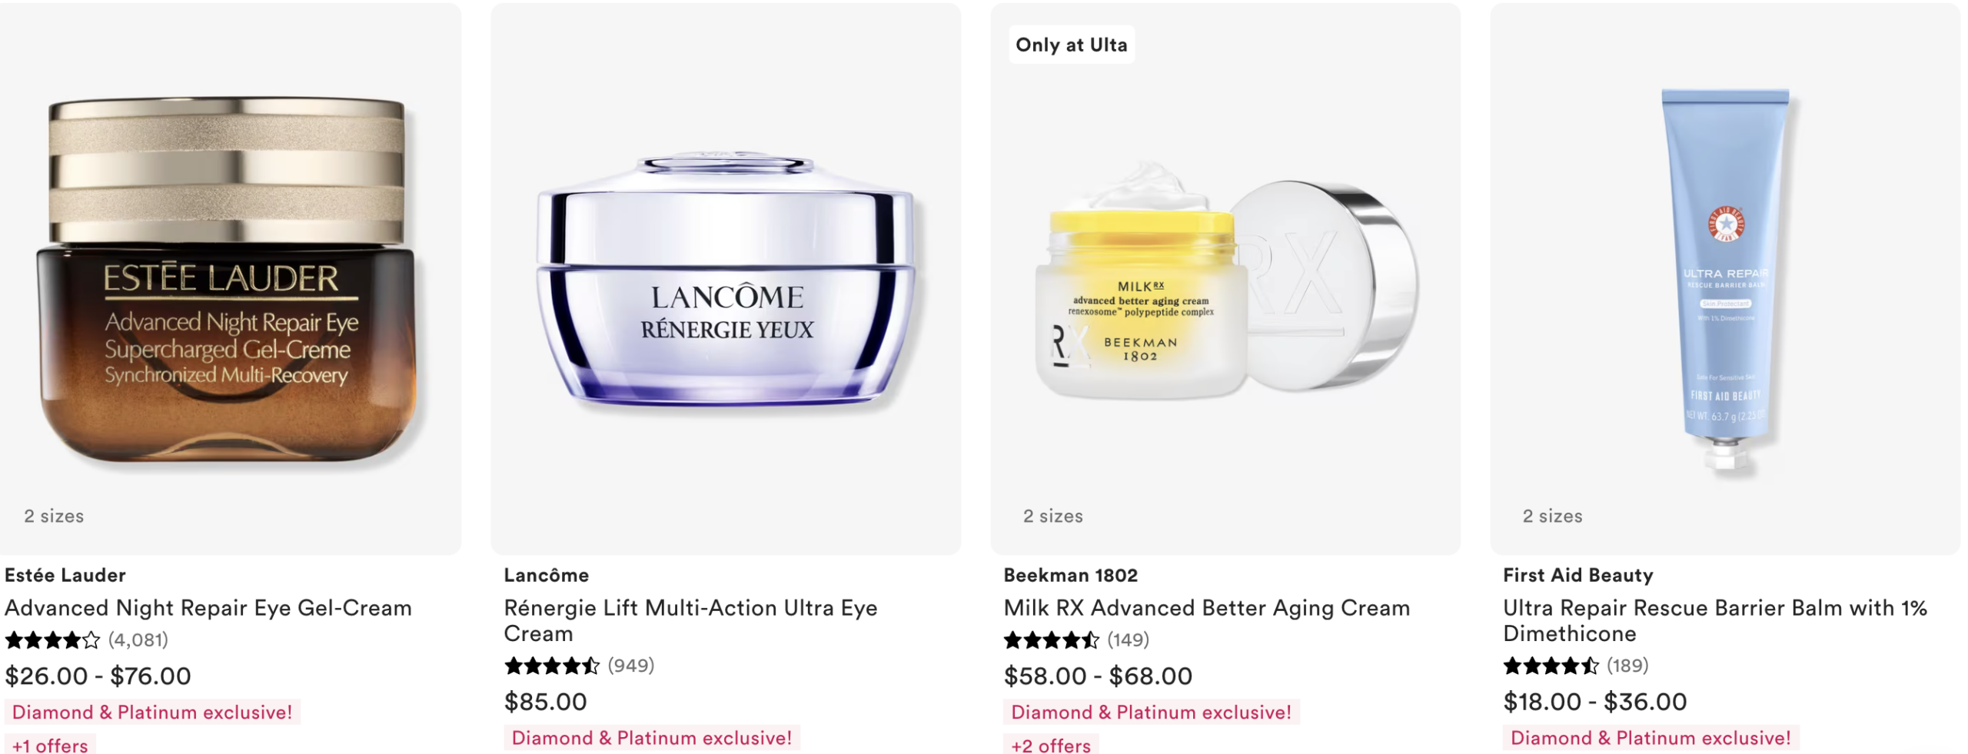This screenshot has width=1968, height=754.
Task: Open the Estée Lauder eye gel-cream product image
Action: tap(228, 281)
